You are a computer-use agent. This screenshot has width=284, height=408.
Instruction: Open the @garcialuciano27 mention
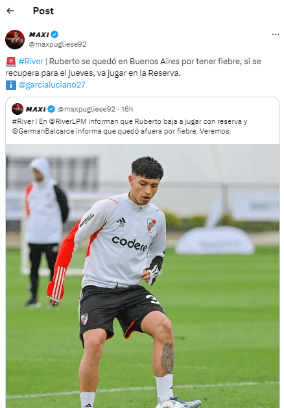click(52, 85)
